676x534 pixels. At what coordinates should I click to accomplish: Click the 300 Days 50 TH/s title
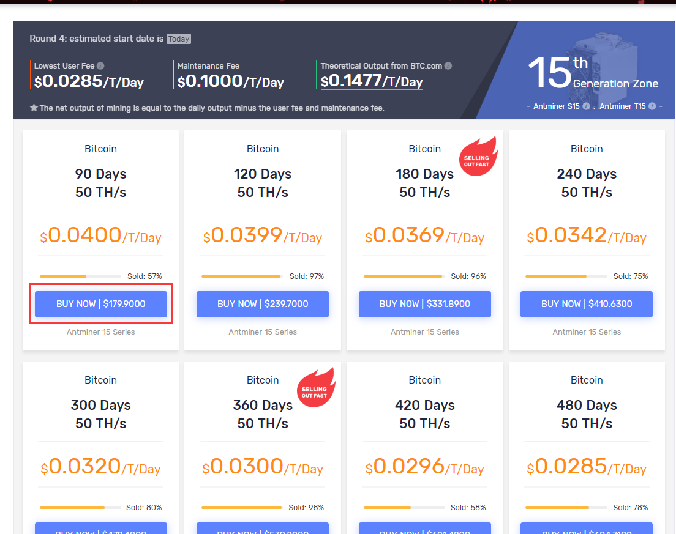tap(100, 414)
